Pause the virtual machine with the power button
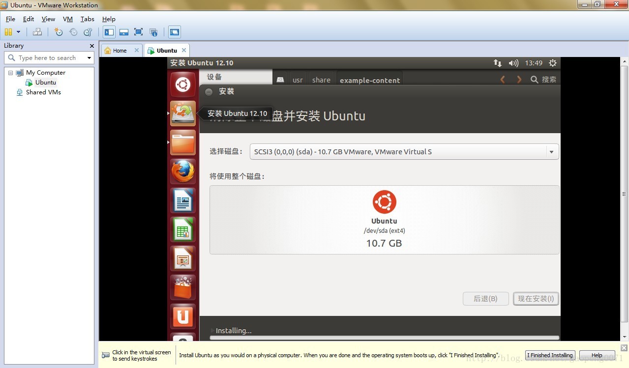 (8, 32)
